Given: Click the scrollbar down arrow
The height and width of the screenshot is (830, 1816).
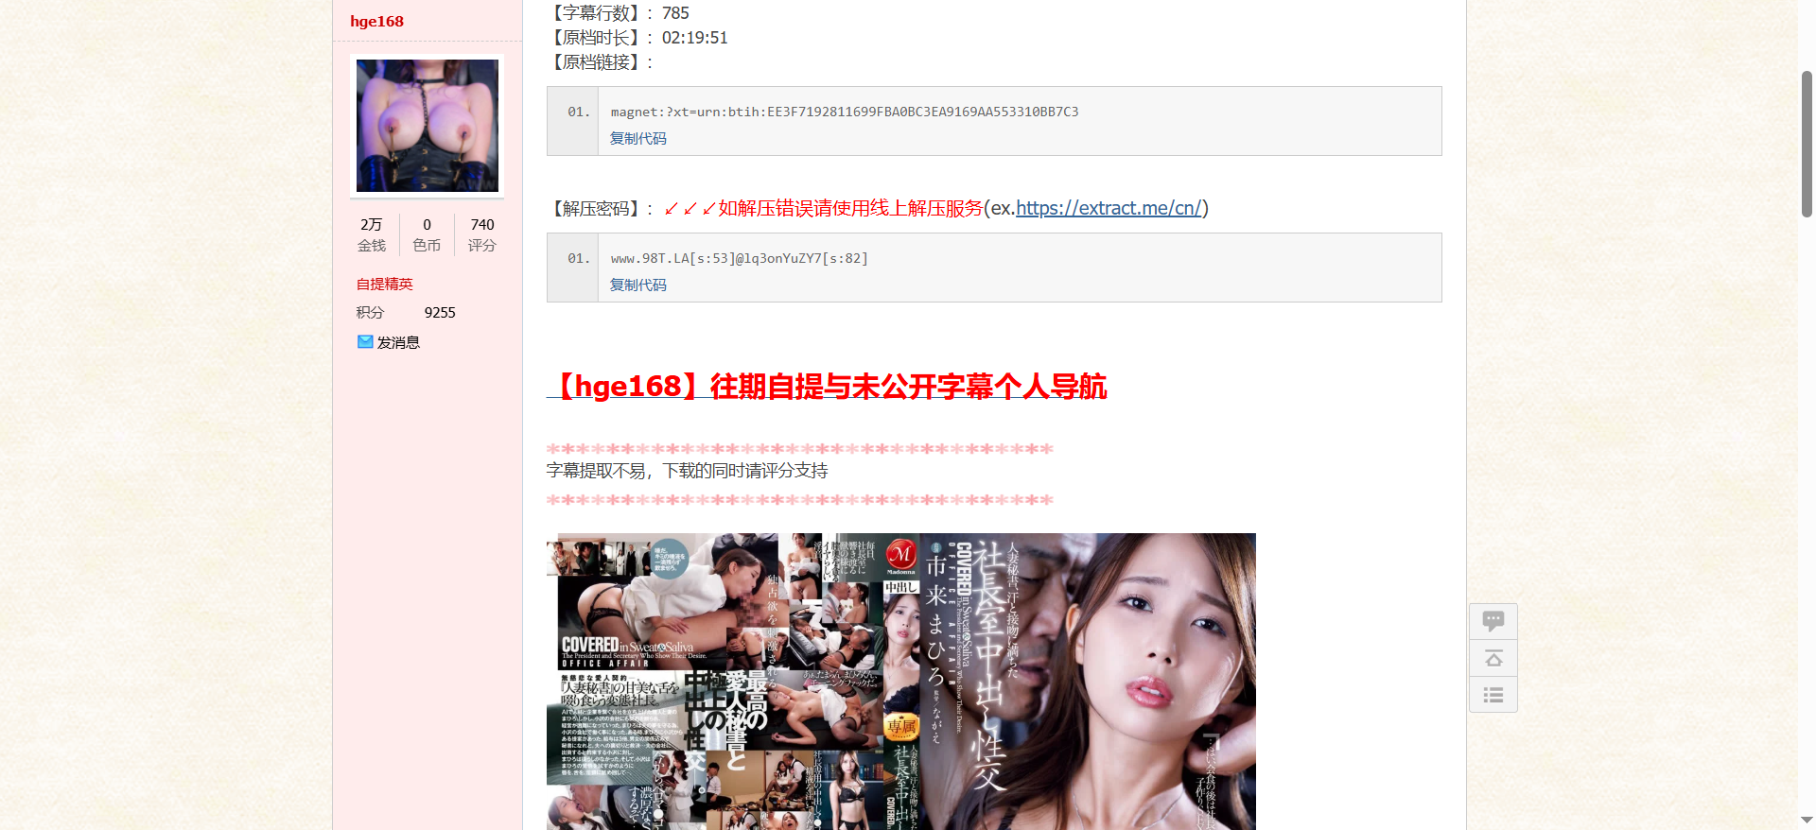Looking at the screenshot, I should (x=1807, y=820).
